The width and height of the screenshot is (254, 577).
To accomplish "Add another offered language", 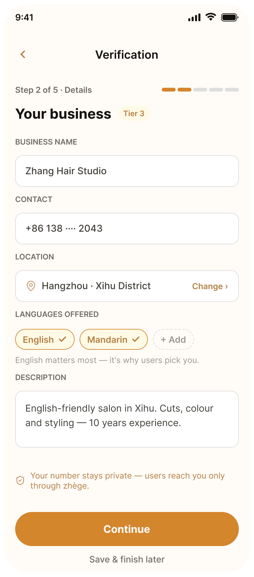I will (x=173, y=339).
